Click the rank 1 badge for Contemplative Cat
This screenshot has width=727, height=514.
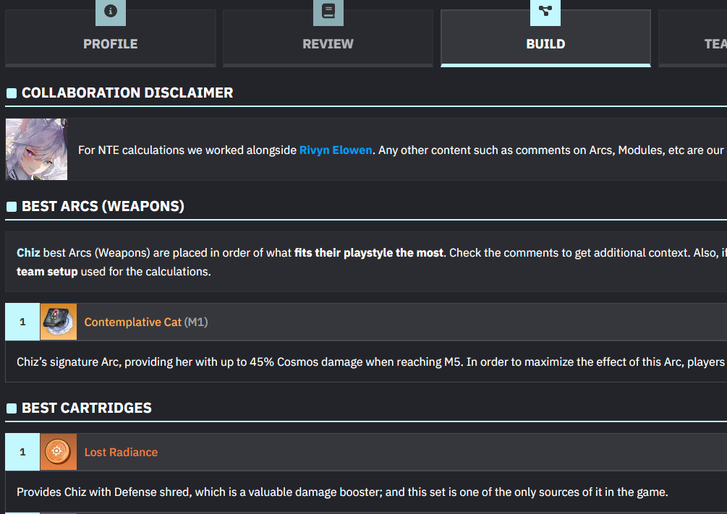pyautogui.click(x=22, y=322)
